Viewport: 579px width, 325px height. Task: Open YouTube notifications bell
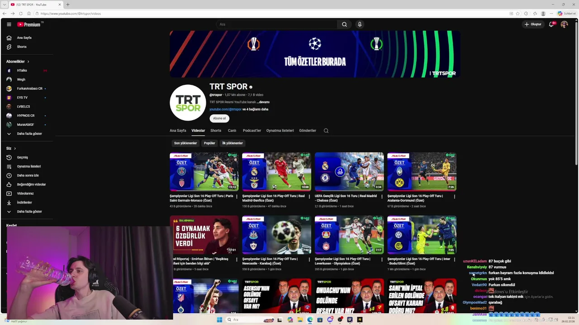pyautogui.click(x=551, y=24)
